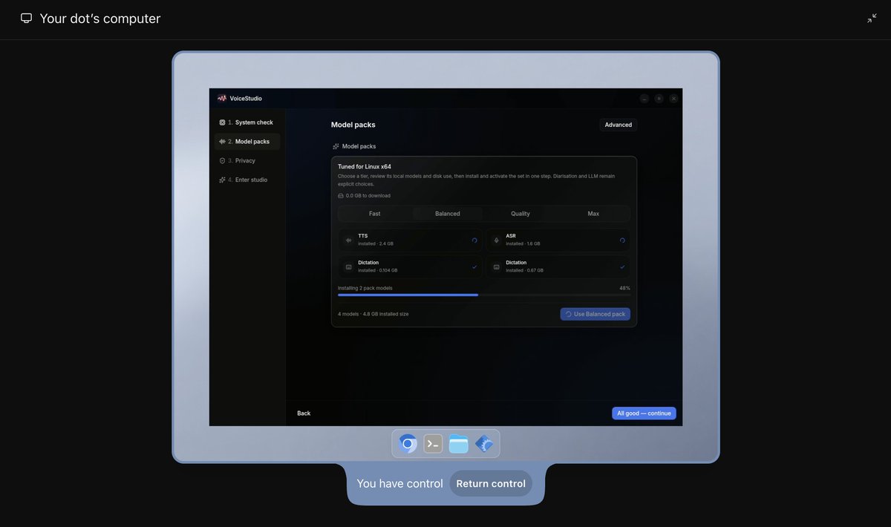Click 'Installing 2 pack models' text
The width and height of the screenshot is (891, 527).
(365, 288)
